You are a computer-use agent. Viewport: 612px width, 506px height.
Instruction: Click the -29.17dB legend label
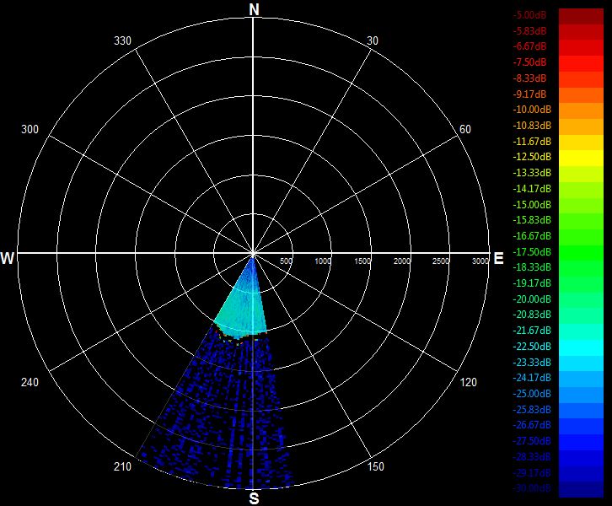[x=532, y=473]
